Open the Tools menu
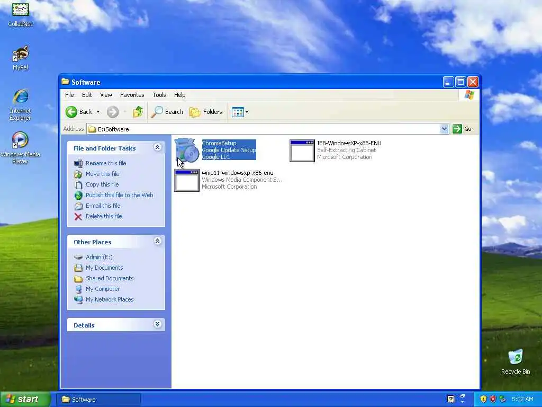Screen dimensions: 542x407 coord(159,95)
